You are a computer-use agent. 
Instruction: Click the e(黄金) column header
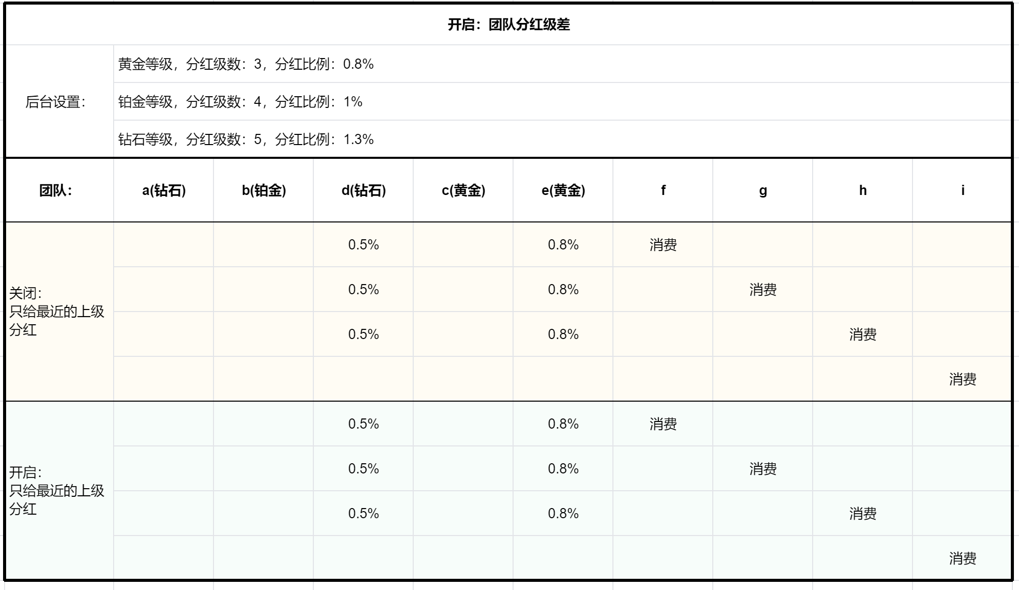point(563,190)
